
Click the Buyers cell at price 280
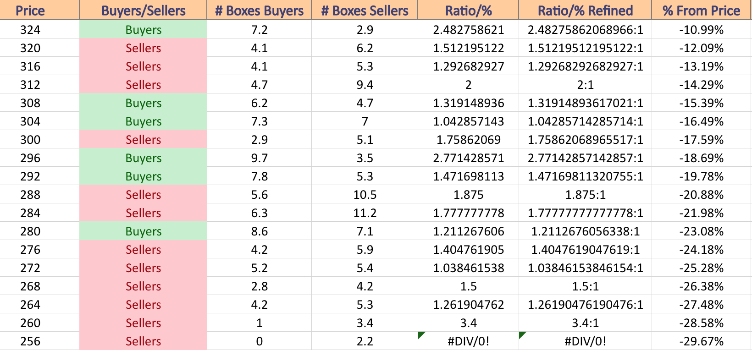click(143, 231)
